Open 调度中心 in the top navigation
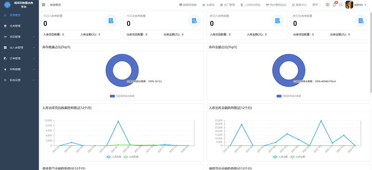The width and height of the screenshot is (372, 170). pyautogui.click(x=299, y=5)
